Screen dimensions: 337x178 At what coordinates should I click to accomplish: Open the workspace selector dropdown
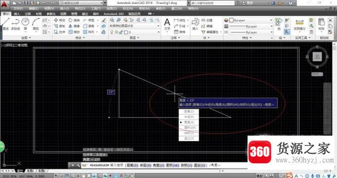[81, 3]
